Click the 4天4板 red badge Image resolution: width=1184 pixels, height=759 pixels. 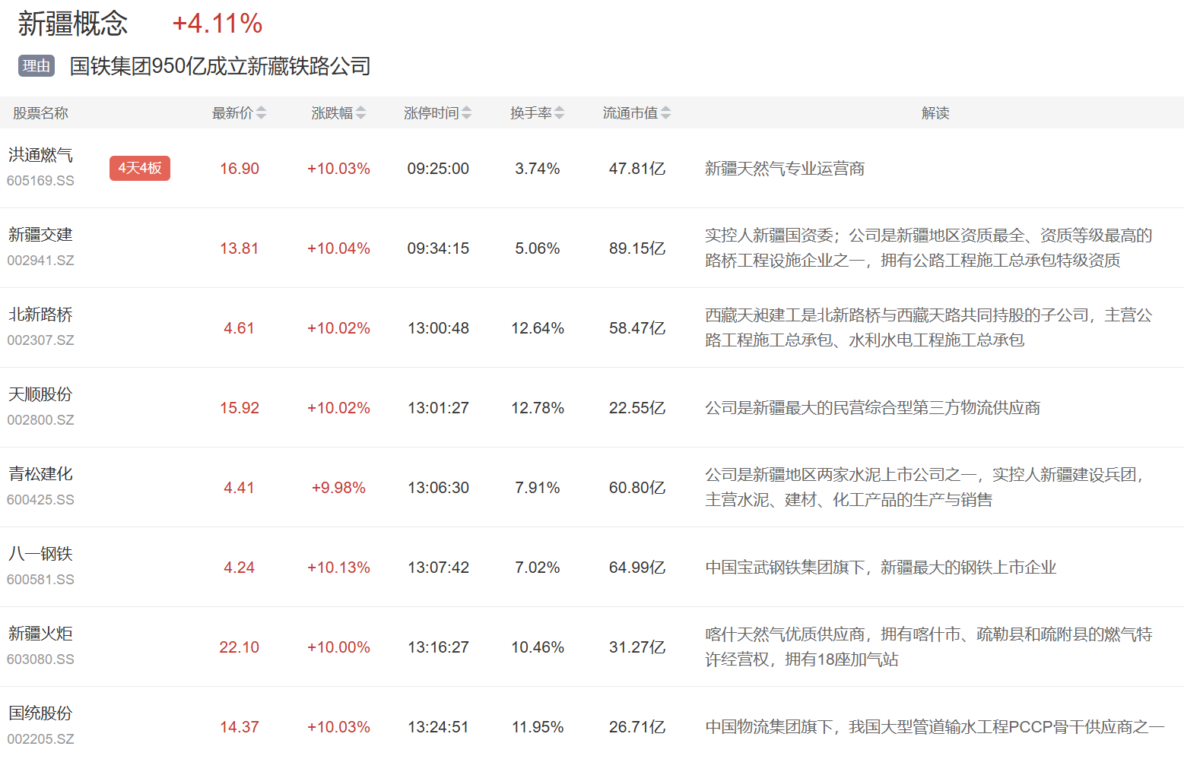tap(140, 168)
